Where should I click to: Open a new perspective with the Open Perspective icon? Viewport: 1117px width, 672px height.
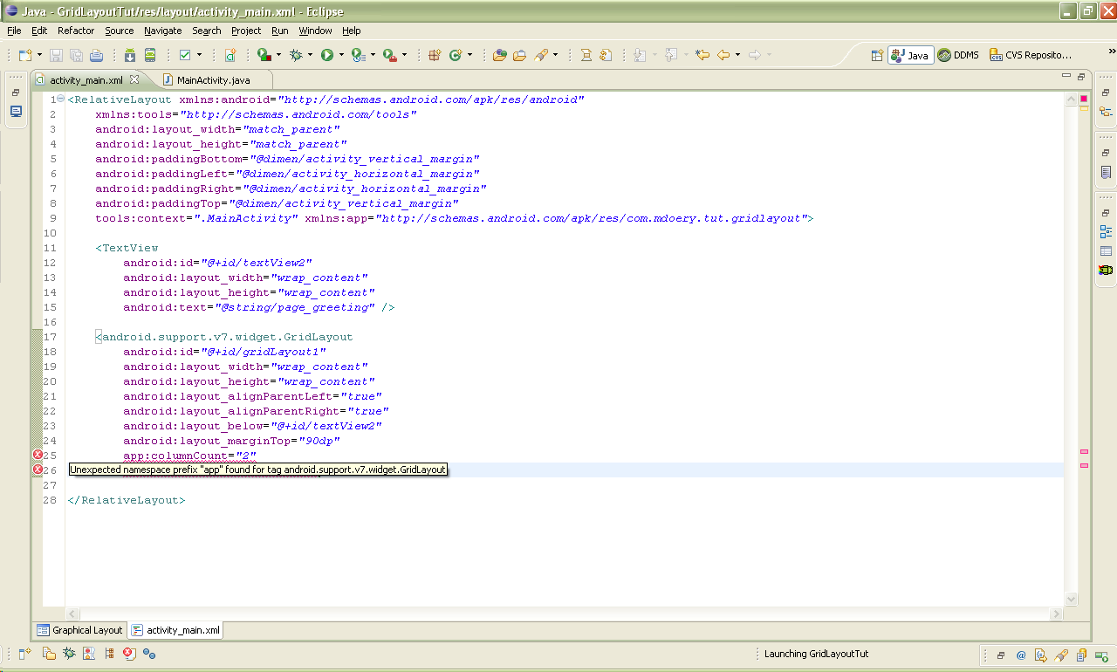(876, 55)
